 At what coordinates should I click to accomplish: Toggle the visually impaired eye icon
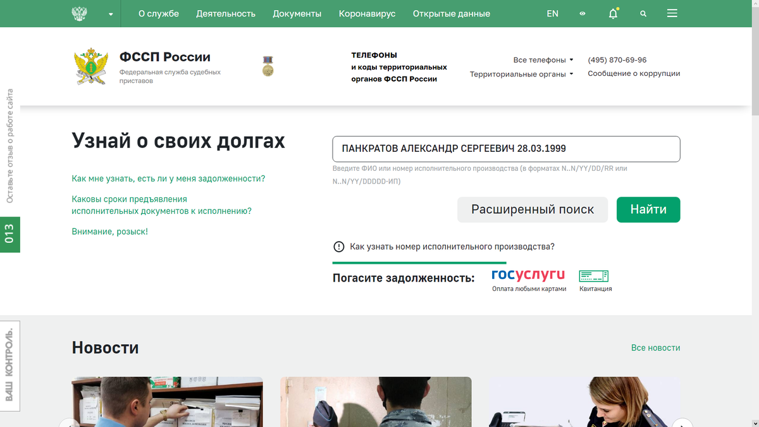(x=583, y=13)
